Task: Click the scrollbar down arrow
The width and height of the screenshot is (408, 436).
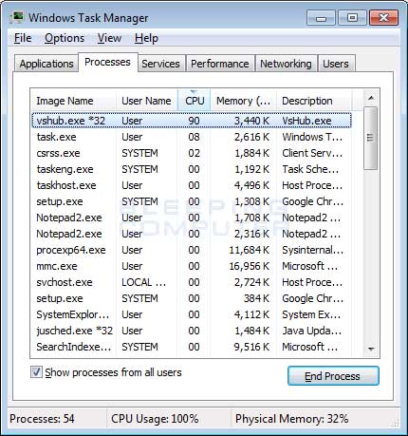Action: (x=371, y=349)
